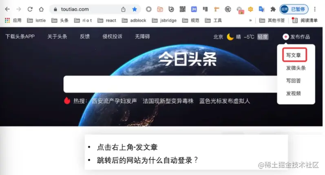
Task: Expand the hidden bookmarks chevron
Action: [x=250, y=20]
